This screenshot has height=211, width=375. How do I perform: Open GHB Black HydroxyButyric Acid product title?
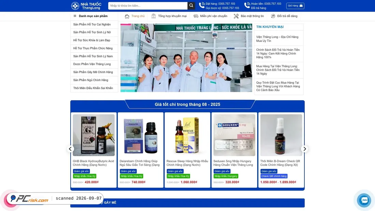(93, 163)
